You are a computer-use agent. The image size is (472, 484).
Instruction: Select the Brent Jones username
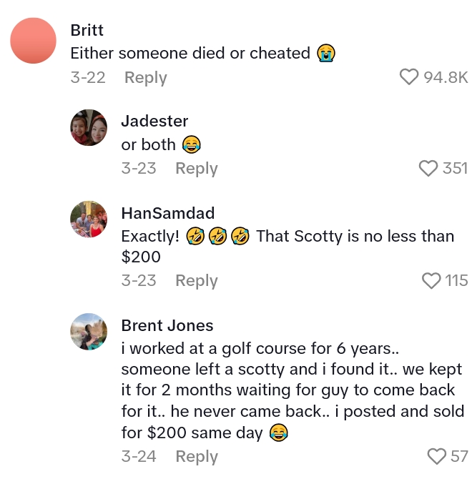coord(167,325)
